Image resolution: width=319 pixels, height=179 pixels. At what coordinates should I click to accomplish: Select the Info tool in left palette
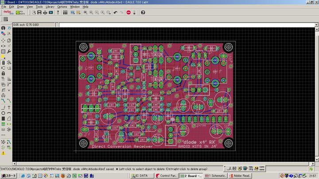tap(3, 28)
